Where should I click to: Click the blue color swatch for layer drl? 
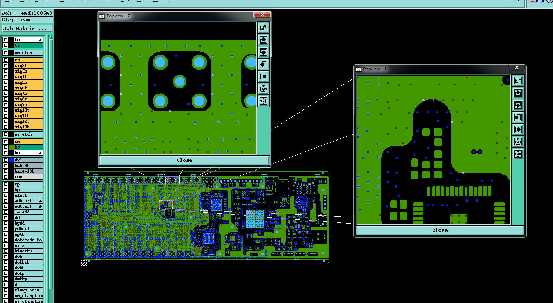11,160
